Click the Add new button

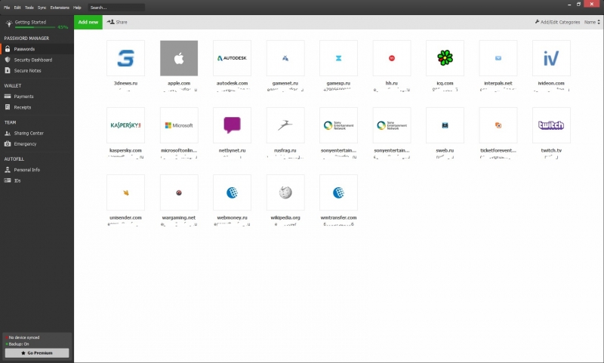coord(88,22)
